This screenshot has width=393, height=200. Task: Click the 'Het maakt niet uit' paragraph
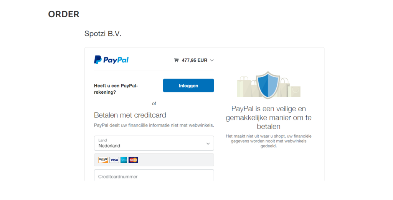pyautogui.click(x=268, y=141)
